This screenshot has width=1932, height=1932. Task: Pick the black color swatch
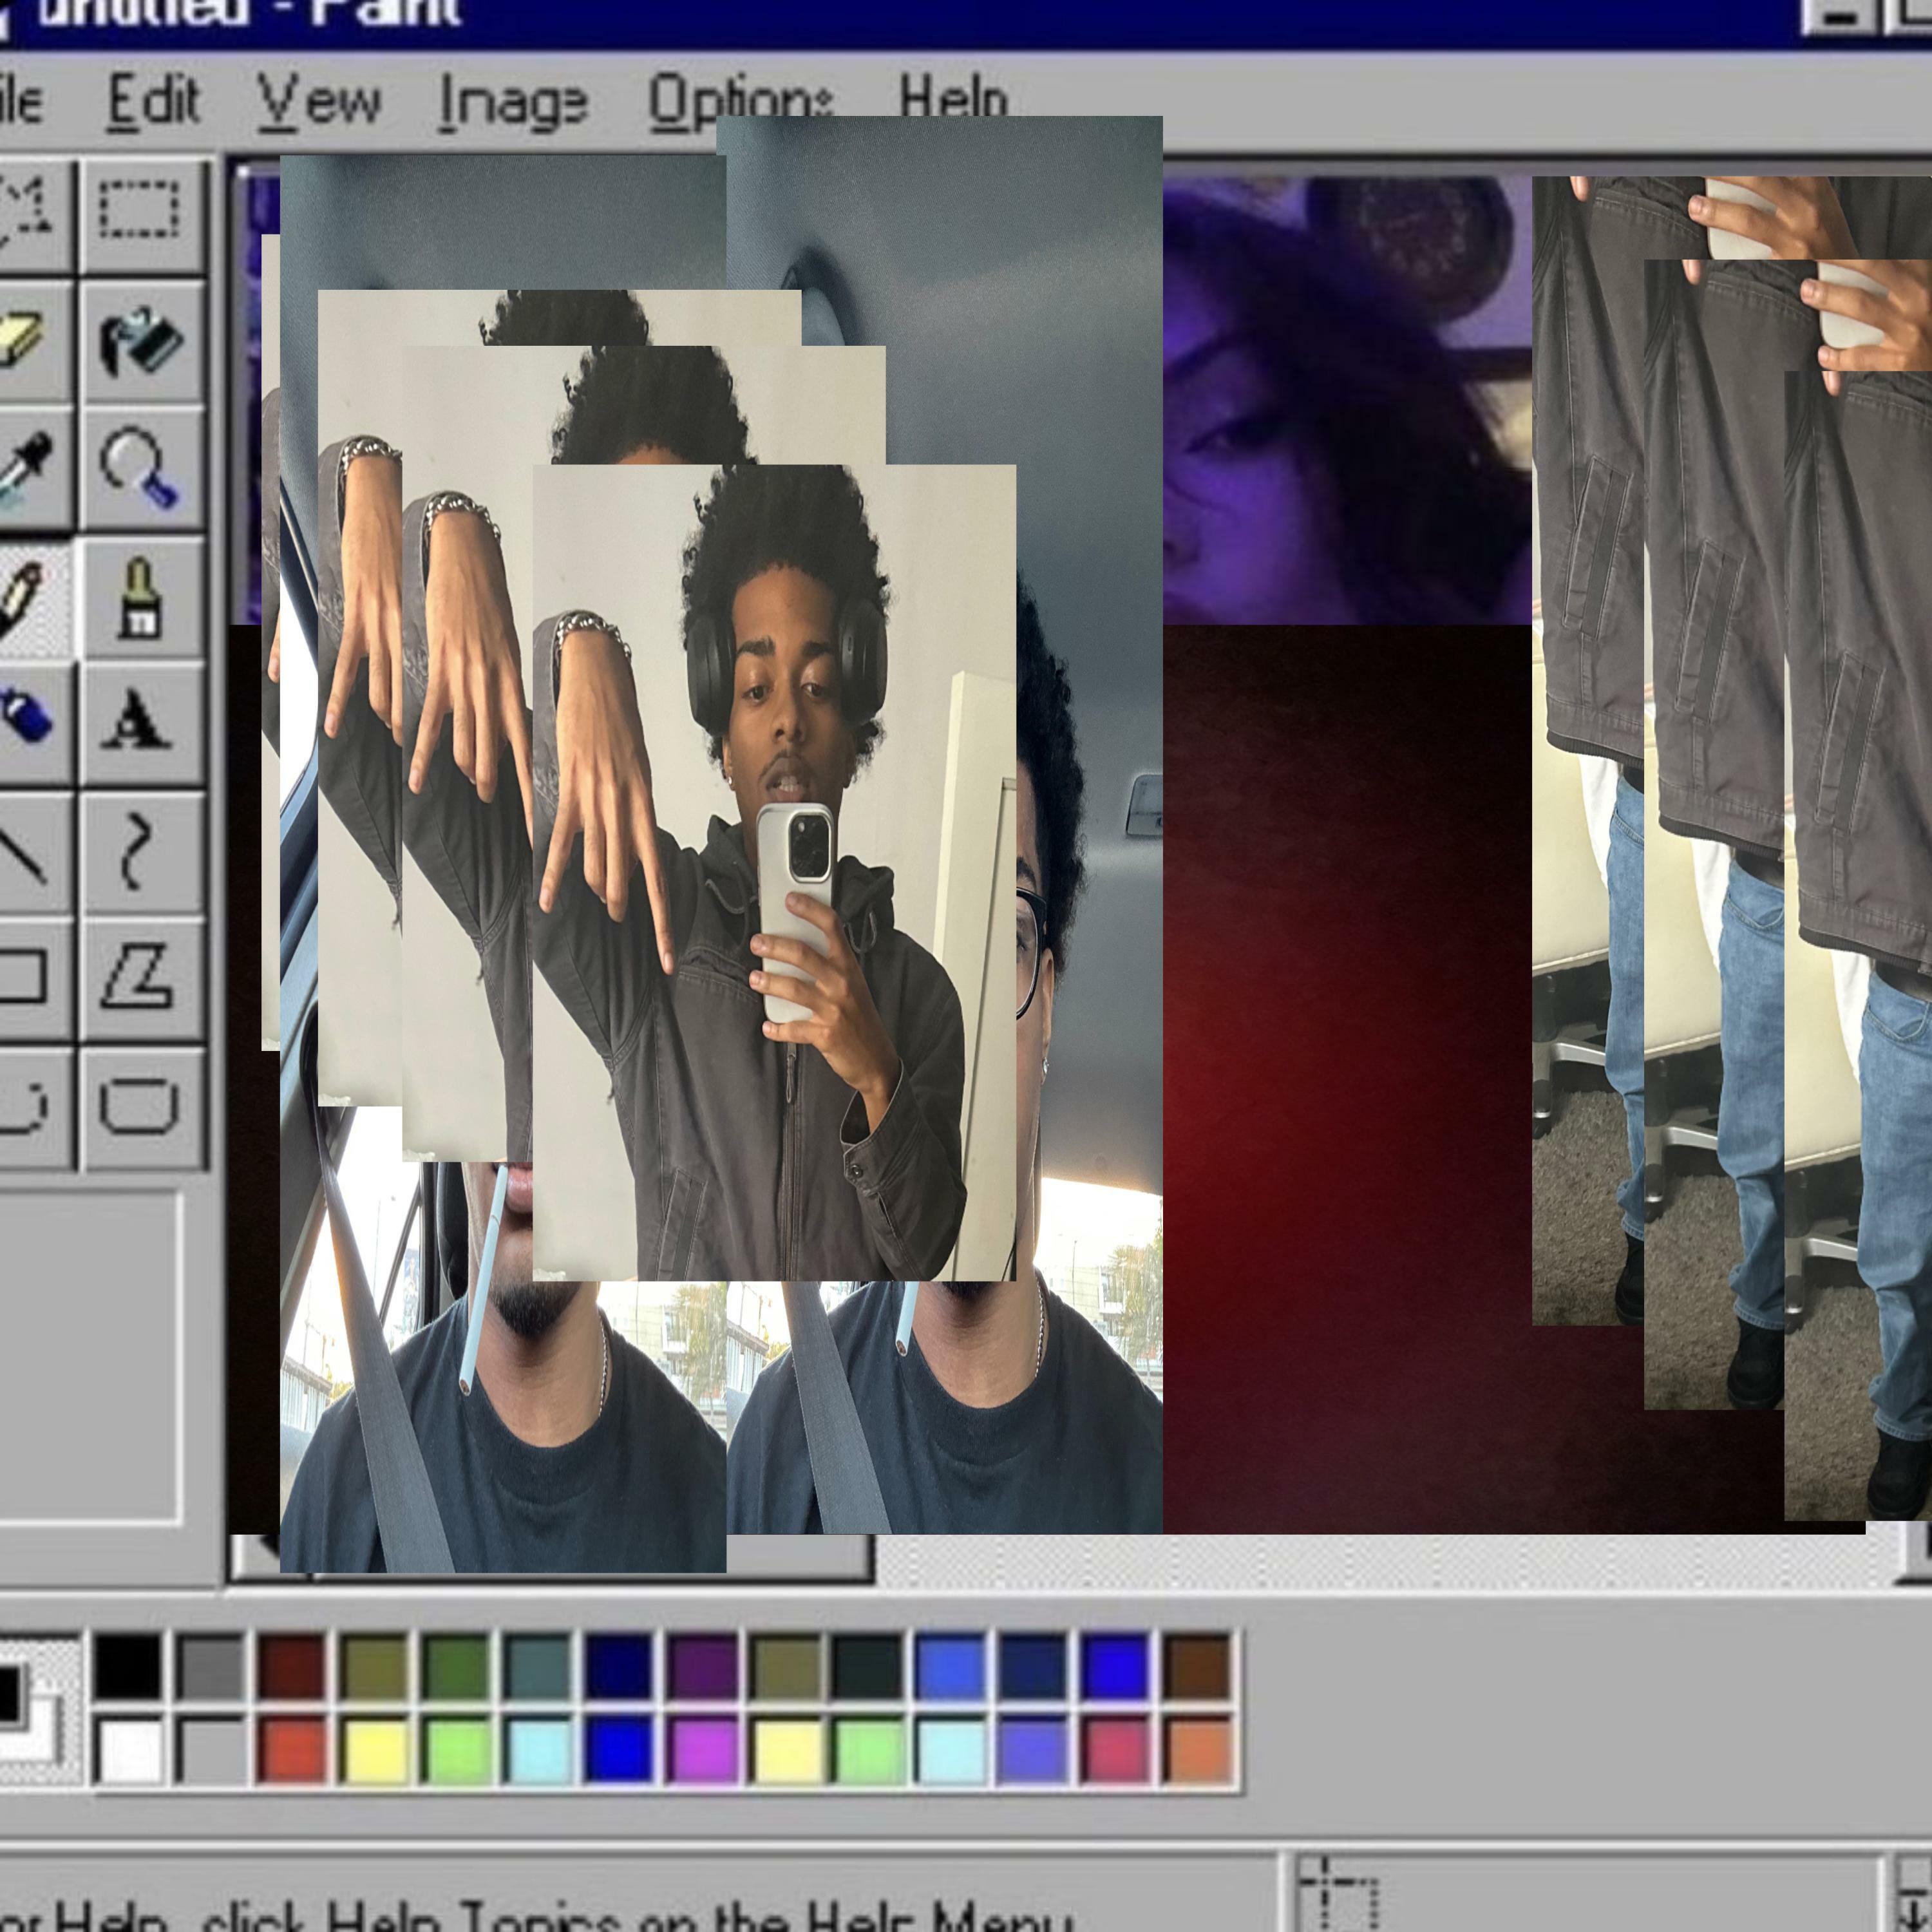(127, 1667)
